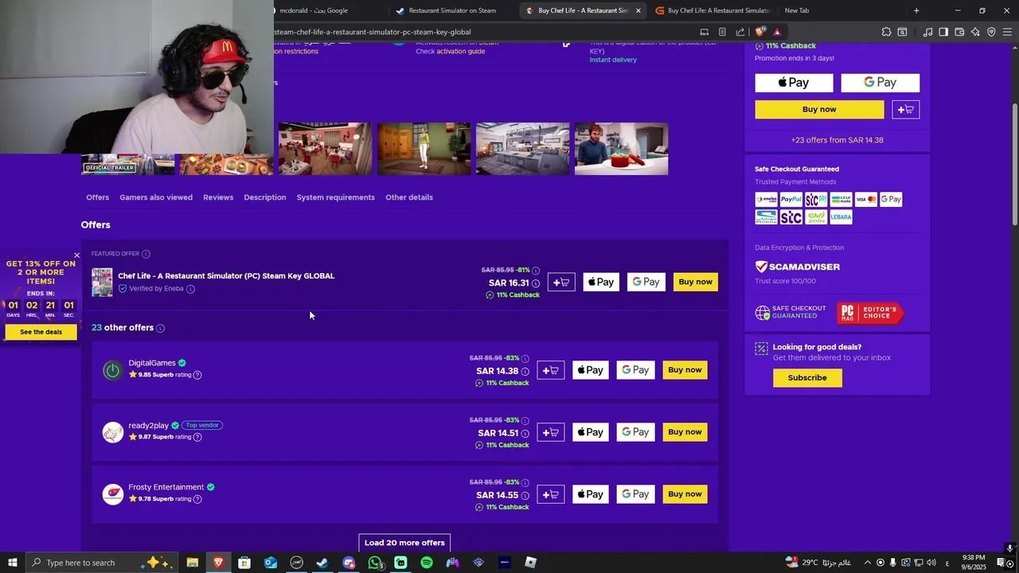The width and height of the screenshot is (1019, 573).
Task: Add Frosty Entertainment offer to cart
Action: (551, 494)
